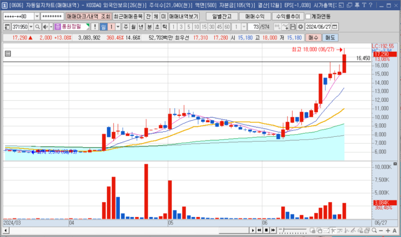Click the play arrow scroll button
Image resolution: width=401 pixels, height=237 pixels.
(253, 230)
